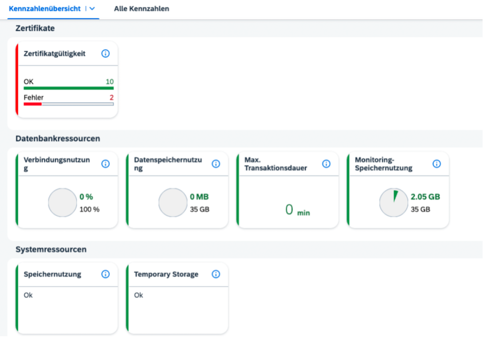The width and height of the screenshot is (484, 337).
Task: Click the Systemressourcen section heading
Action: pos(51,250)
